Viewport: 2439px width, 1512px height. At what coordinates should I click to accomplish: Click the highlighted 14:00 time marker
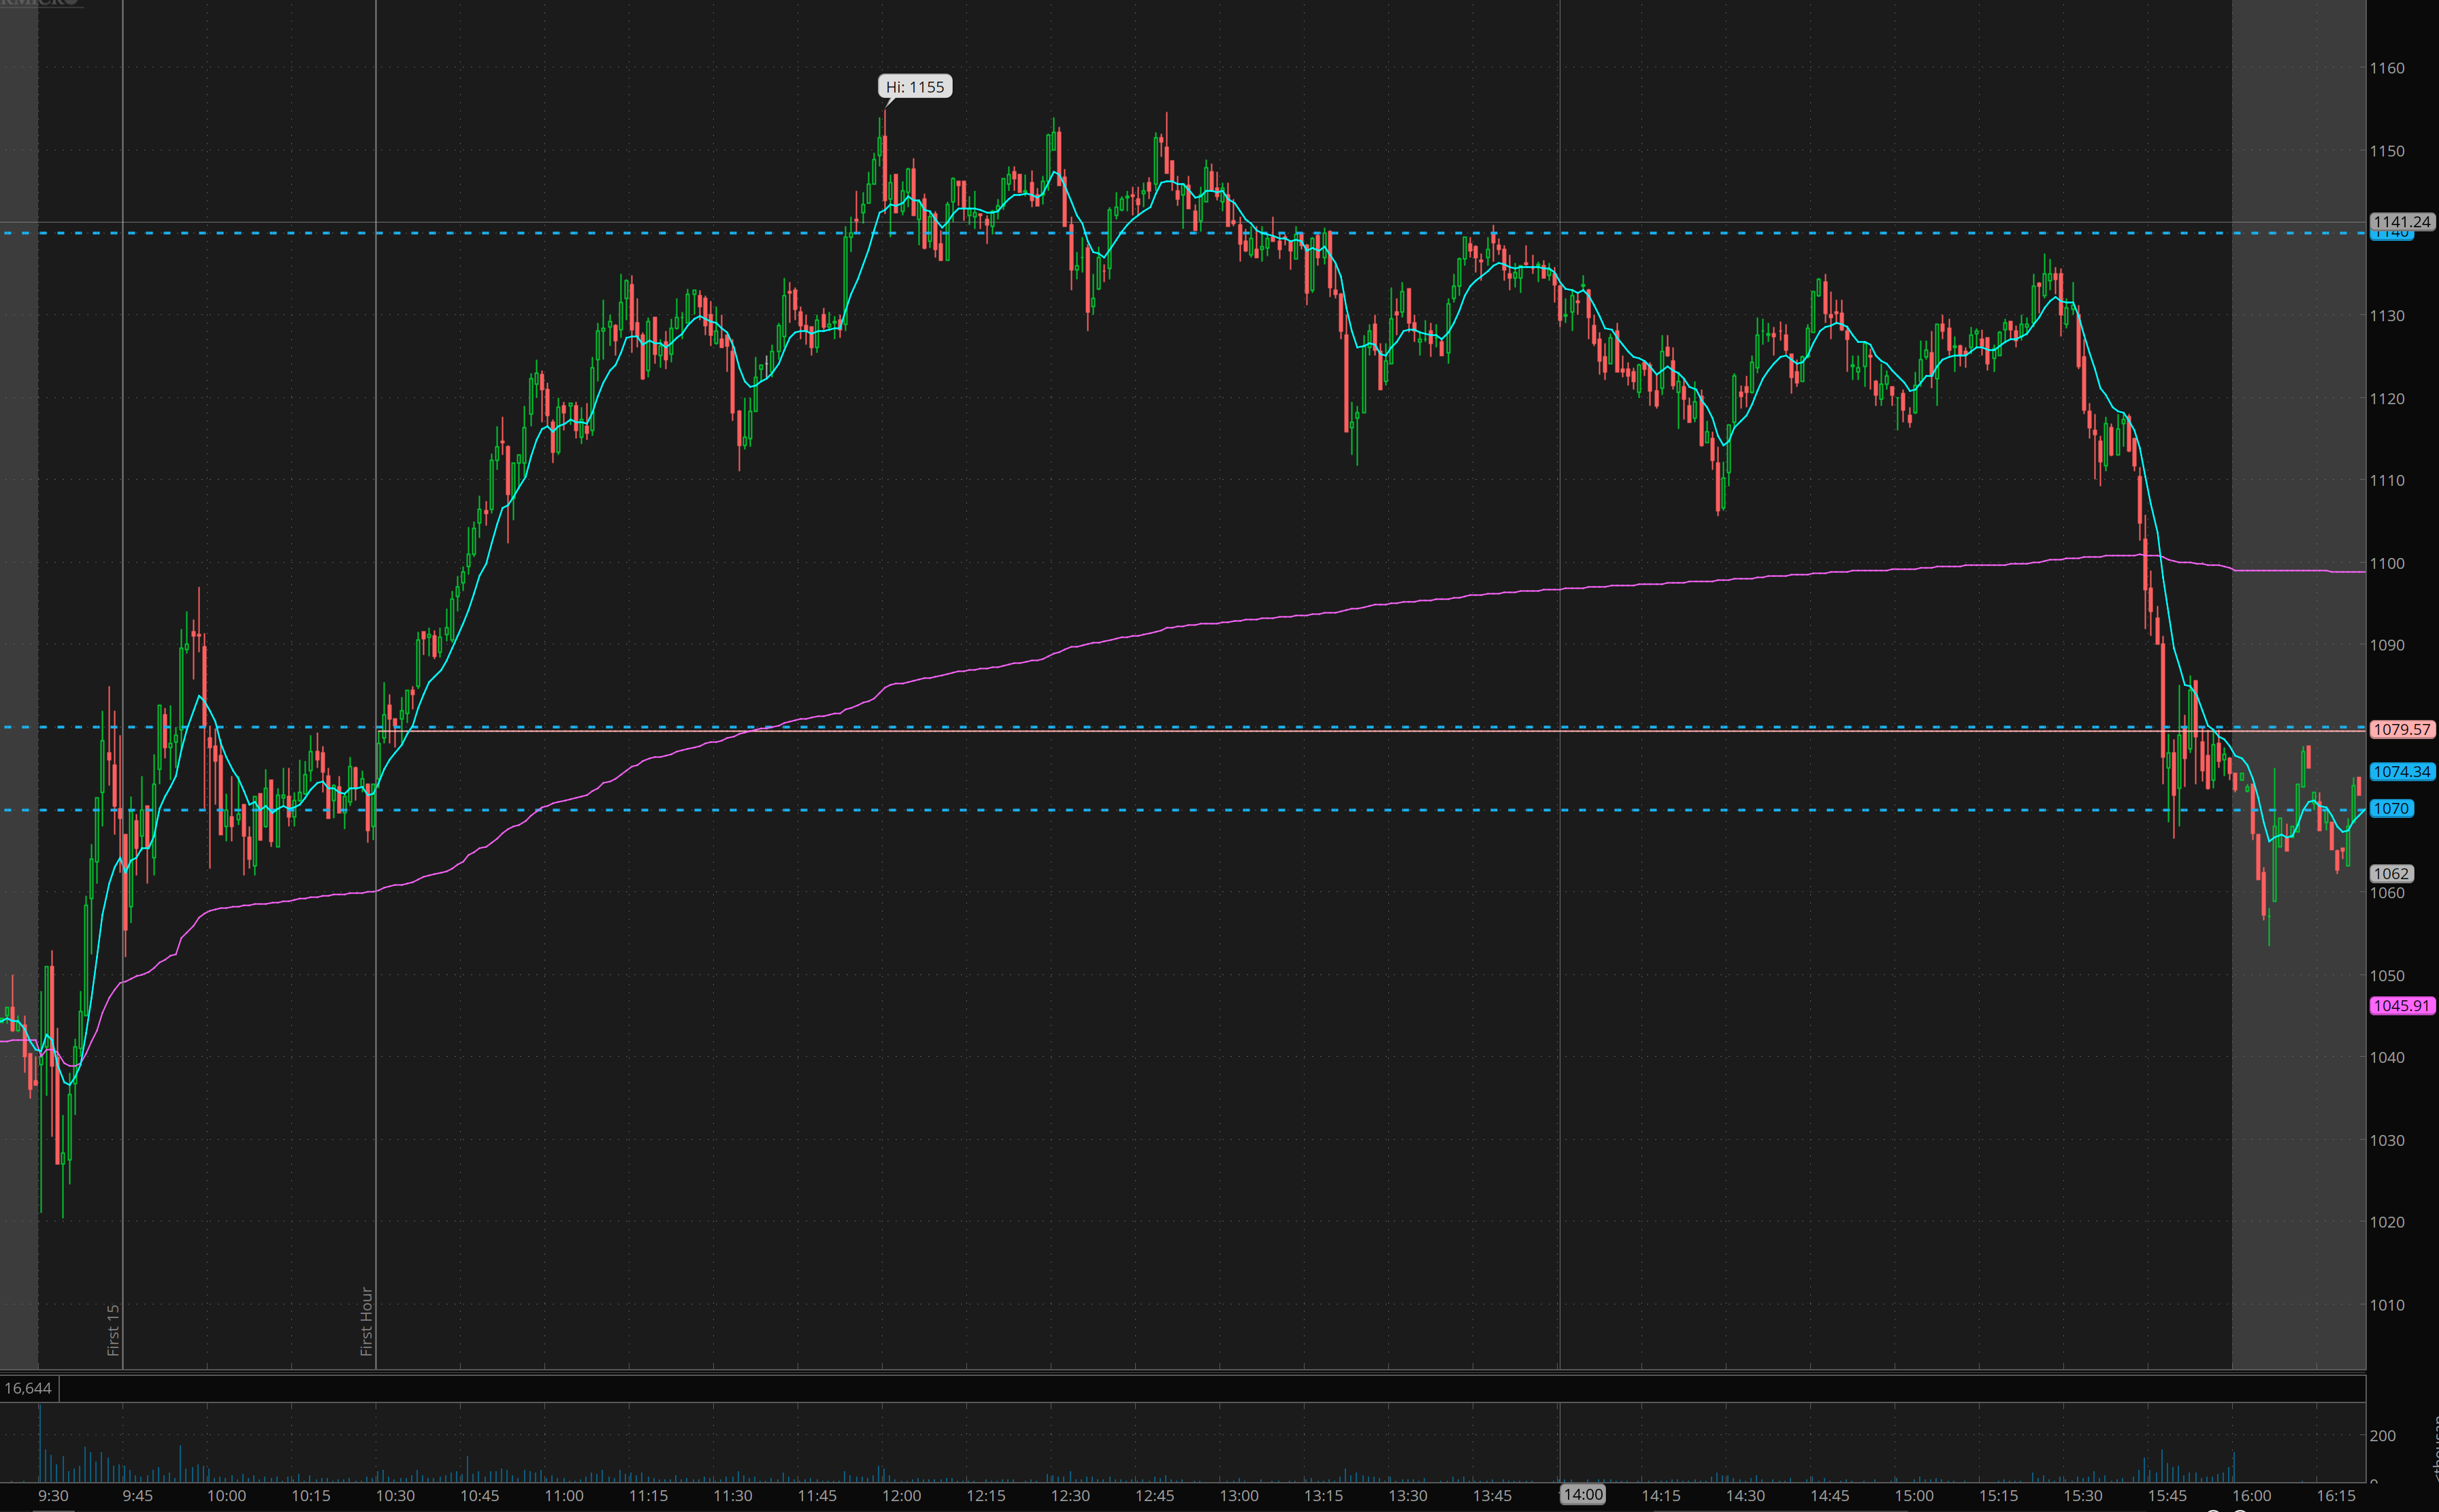click(x=1582, y=1494)
